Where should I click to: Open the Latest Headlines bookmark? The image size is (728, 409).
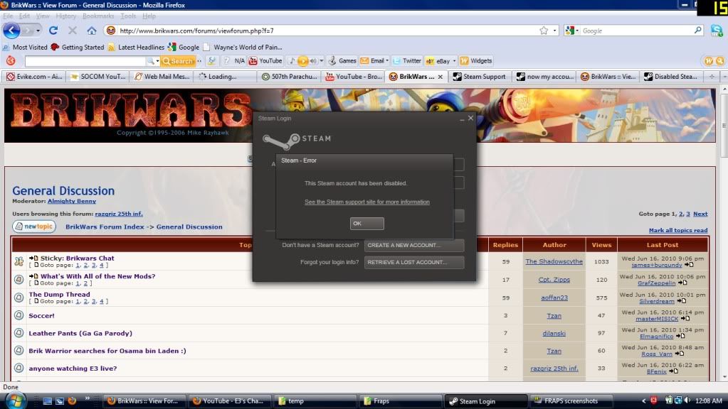point(136,48)
